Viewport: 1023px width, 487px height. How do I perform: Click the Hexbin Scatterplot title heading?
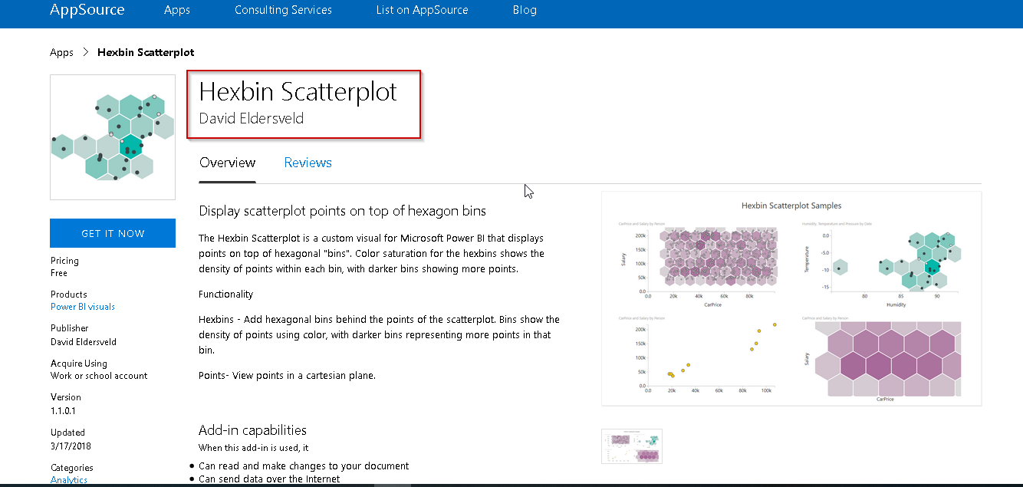click(298, 91)
